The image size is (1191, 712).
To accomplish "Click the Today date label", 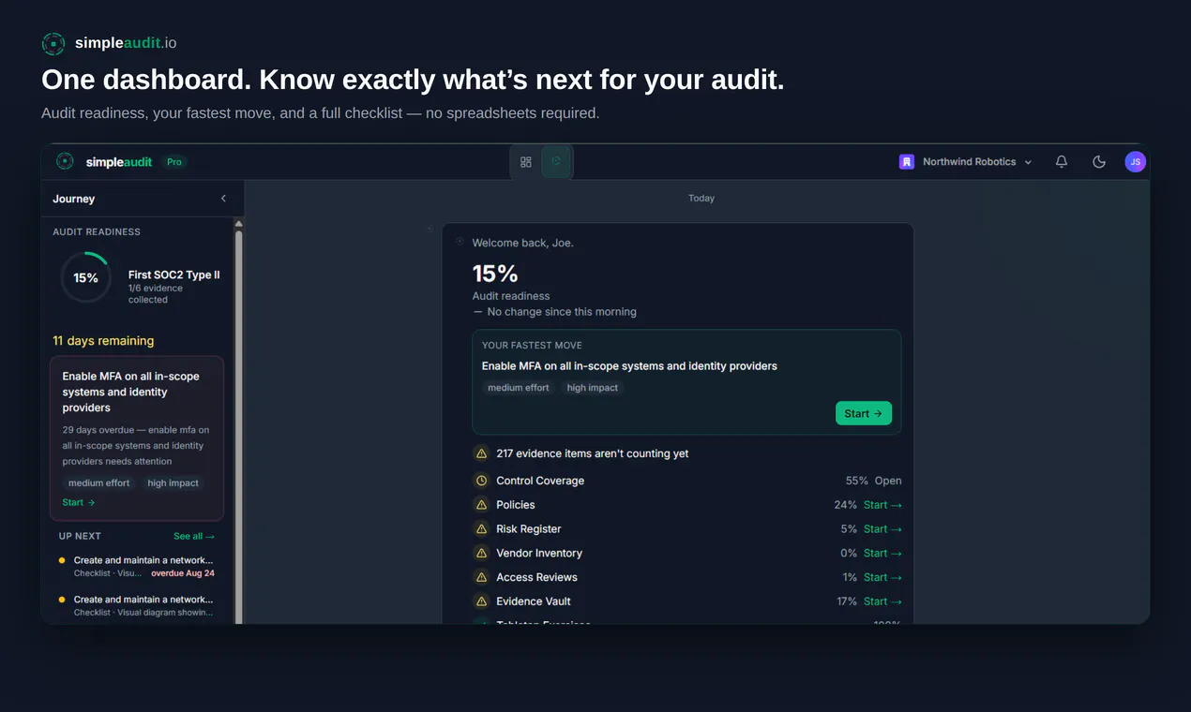I will pyautogui.click(x=701, y=199).
